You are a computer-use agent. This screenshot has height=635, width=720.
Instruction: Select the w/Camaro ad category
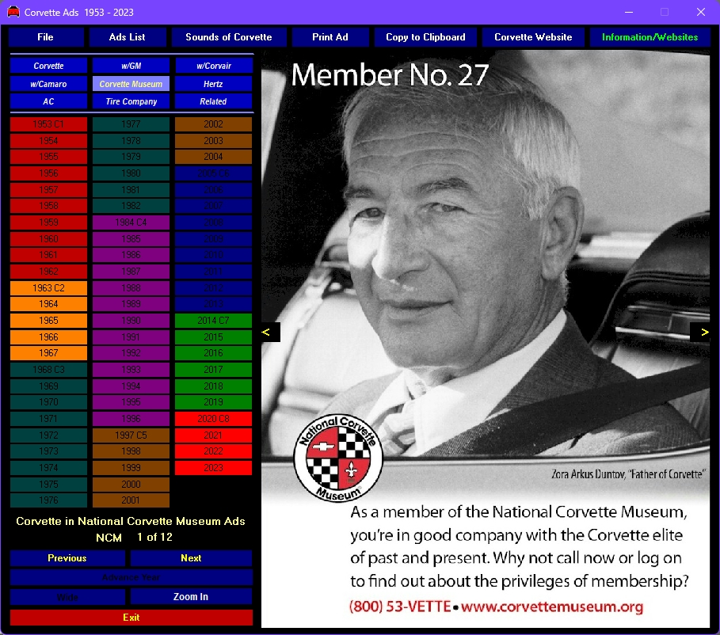[48, 84]
